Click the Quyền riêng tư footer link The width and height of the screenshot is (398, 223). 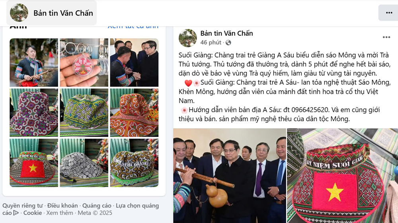pos(23,206)
